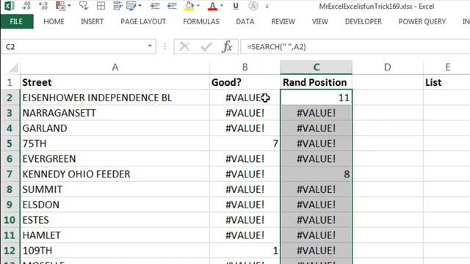Click the comment bubble icon

click(84, 6)
